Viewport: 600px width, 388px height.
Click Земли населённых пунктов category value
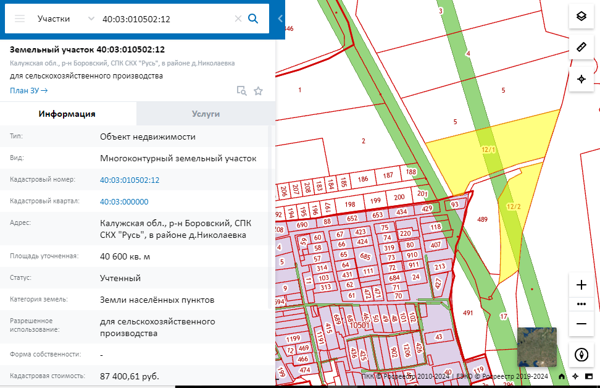tap(157, 300)
